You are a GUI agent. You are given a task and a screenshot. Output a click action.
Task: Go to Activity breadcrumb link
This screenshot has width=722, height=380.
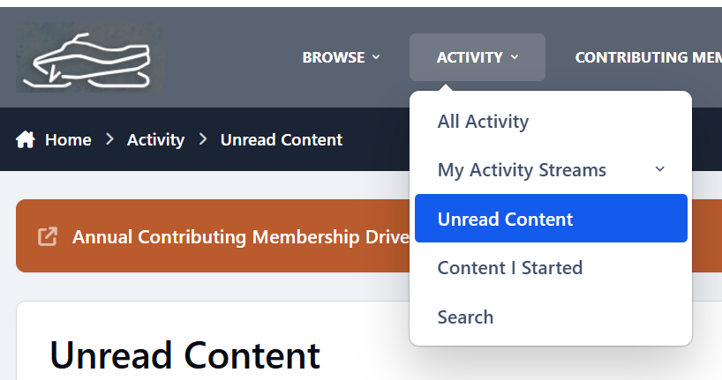(155, 140)
